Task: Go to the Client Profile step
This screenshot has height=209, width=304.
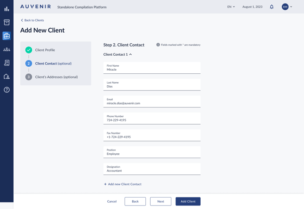Action: point(45,50)
